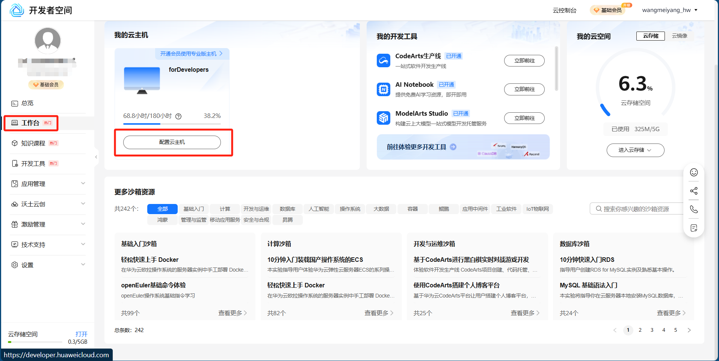719x361 pixels.
Task: Click the sidebar 云存储空间 usage bar
Action: [x=35, y=342]
